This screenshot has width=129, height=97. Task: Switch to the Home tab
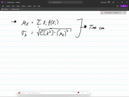coord(8,6)
